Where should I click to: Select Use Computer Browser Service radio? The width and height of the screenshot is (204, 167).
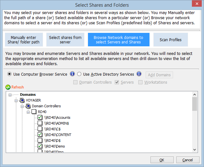coord(9,74)
